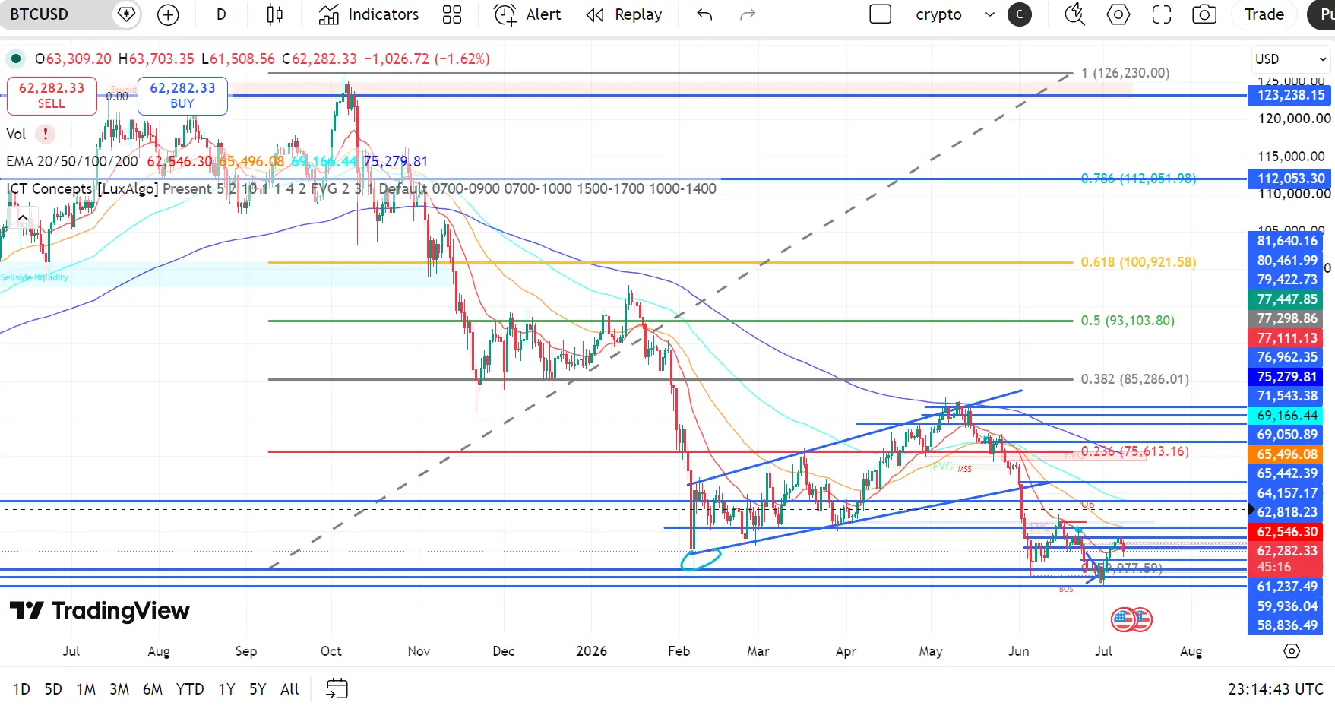Create a new Alert
Viewport: 1335px width, 709px height.
point(527,14)
